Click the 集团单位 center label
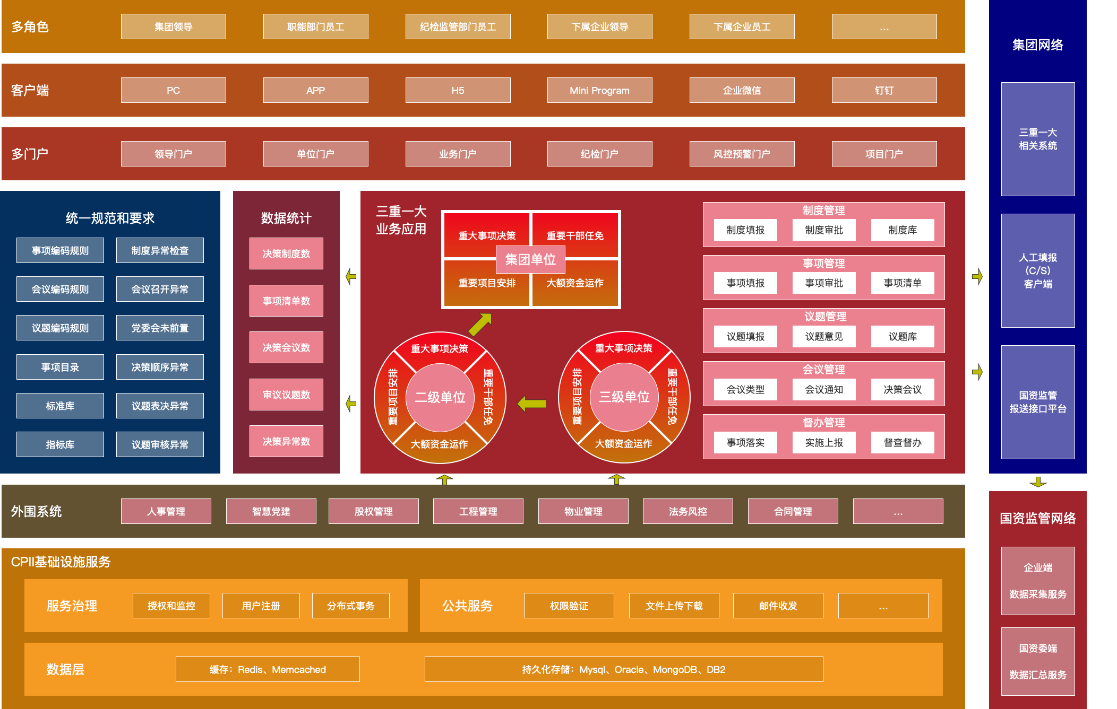This screenshot has height=709, width=1117. click(x=530, y=259)
